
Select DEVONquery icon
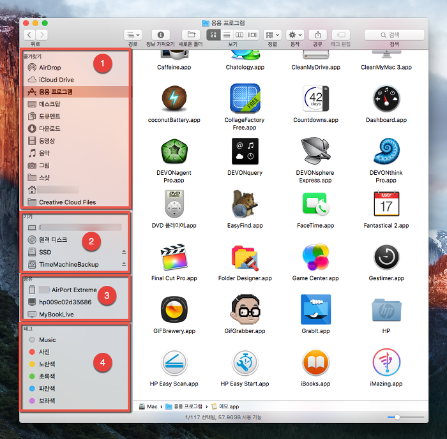pyautogui.click(x=245, y=151)
